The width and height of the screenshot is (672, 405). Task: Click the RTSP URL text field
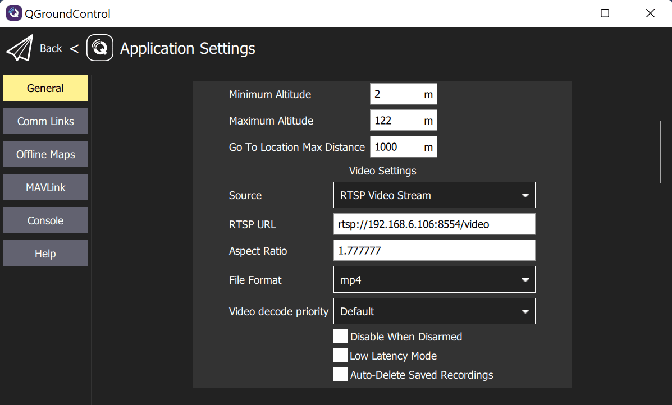(434, 224)
